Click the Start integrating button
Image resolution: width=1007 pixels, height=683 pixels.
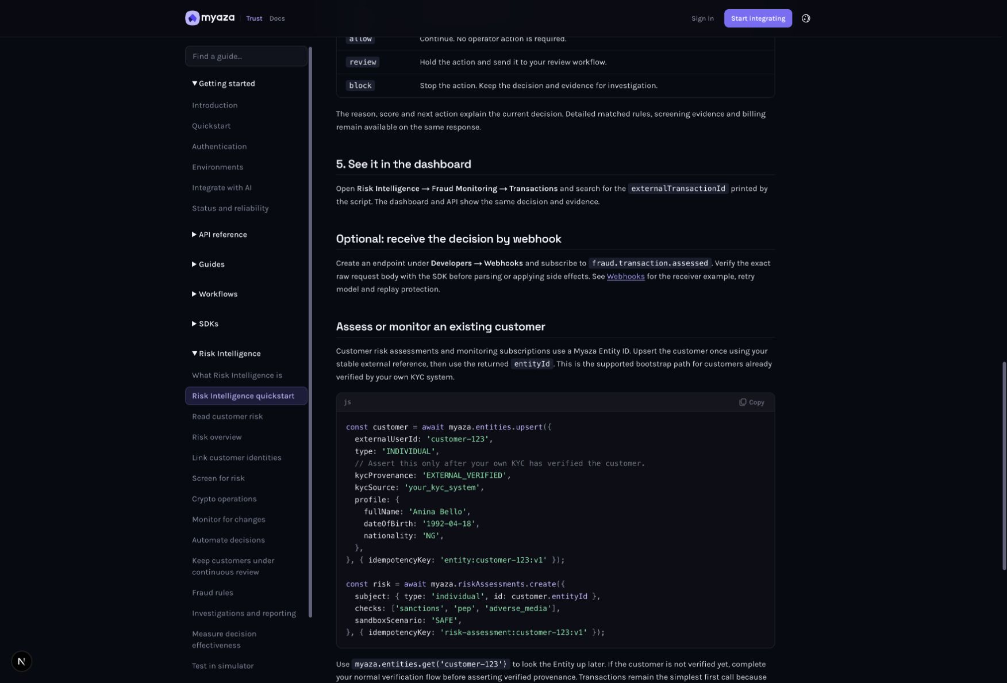[x=758, y=18]
